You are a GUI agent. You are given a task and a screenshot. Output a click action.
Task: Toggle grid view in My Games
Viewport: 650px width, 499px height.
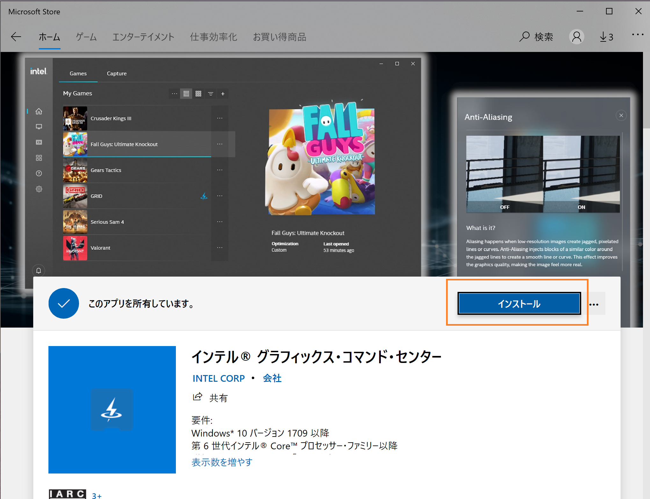(x=198, y=94)
